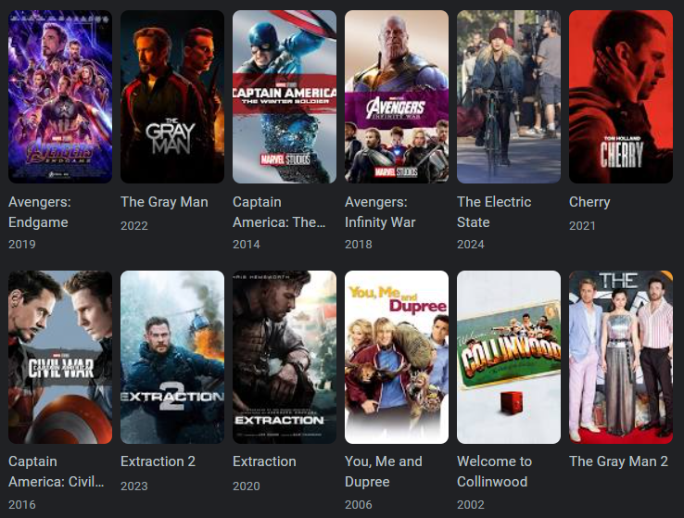This screenshot has height=518, width=684.
Task: Open Welcome to Collinwood poster
Action: (x=509, y=357)
